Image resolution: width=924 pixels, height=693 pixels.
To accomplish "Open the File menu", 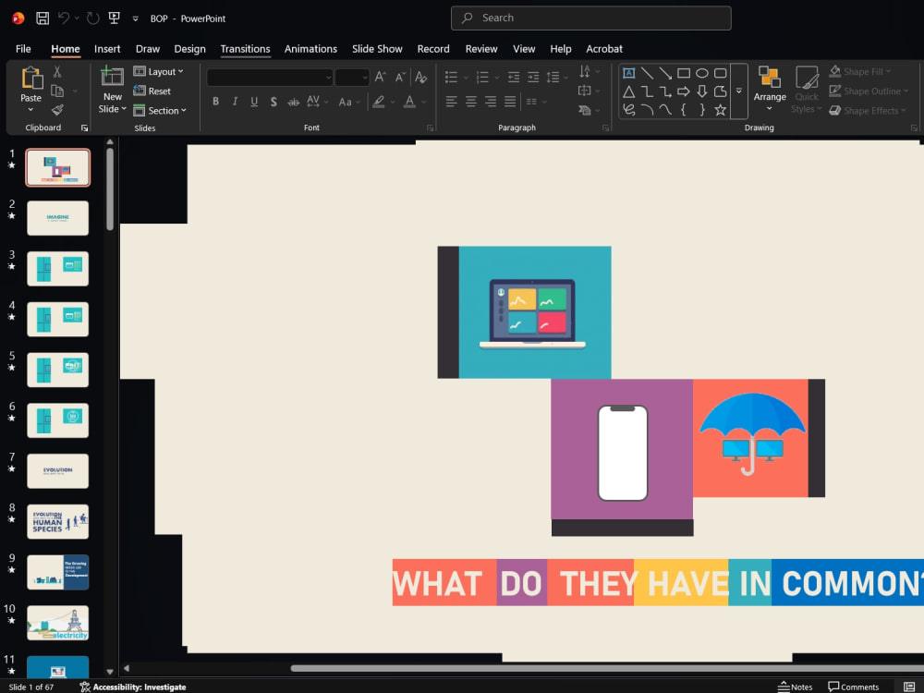I will (x=23, y=49).
